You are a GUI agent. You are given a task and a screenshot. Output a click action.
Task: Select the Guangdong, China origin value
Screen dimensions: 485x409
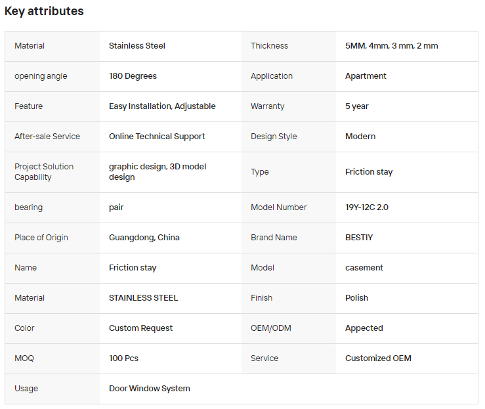pyautogui.click(x=144, y=238)
